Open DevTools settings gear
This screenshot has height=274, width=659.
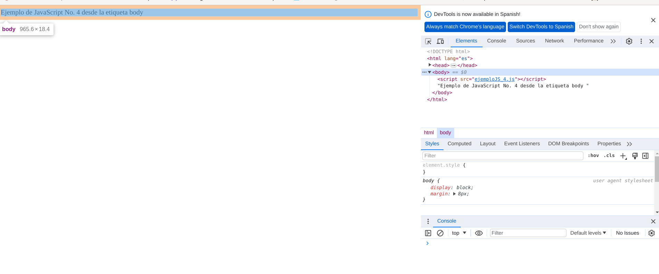click(x=629, y=41)
